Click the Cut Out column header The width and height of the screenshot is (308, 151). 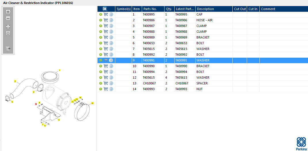[240, 9]
